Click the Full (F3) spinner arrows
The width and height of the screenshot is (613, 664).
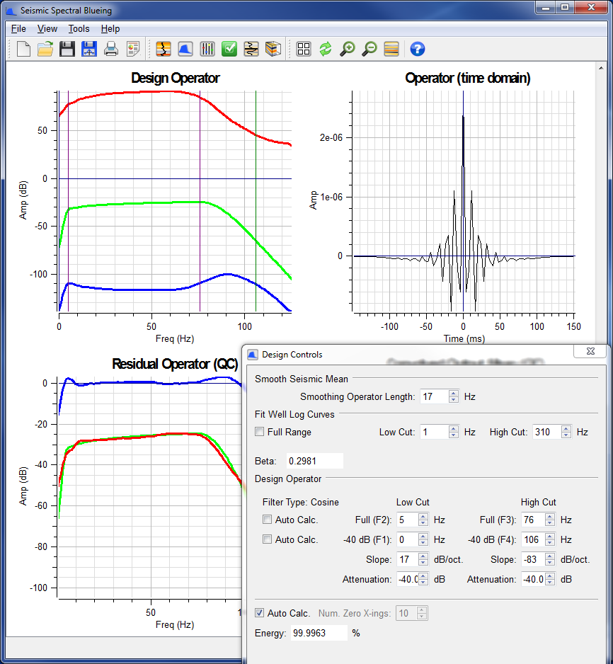[549, 520]
